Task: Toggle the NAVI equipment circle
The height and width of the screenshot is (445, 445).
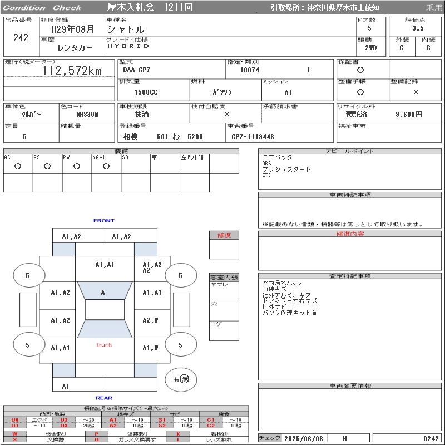Action: 106,166
